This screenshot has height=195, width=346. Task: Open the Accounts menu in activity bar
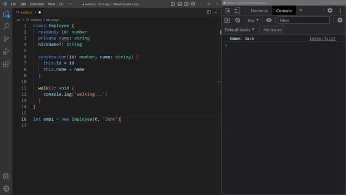pyautogui.click(x=6, y=176)
